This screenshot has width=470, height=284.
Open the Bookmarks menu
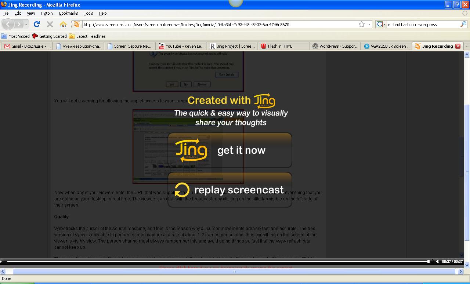tap(68, 13)
